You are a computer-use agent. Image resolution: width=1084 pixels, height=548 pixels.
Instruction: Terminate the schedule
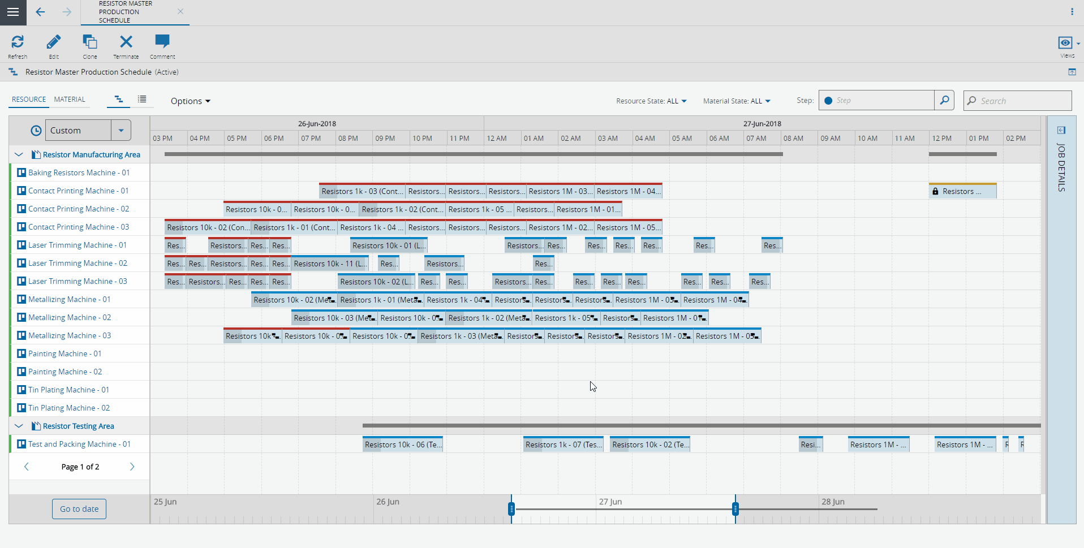click(126, 46)
